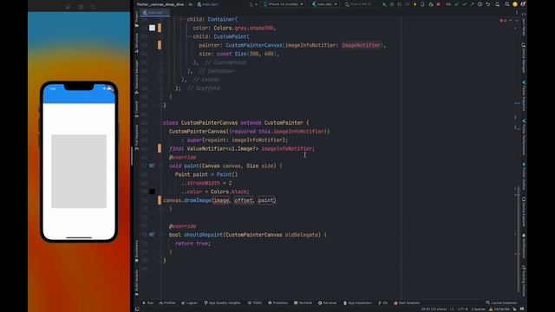This screenshot has height=312, width=555.
Task: Open the Pull Requests side panel
Action: pyautogui.click(x=137, y=137)
